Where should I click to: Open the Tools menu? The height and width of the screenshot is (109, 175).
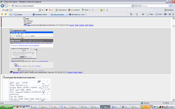(159, 14)
